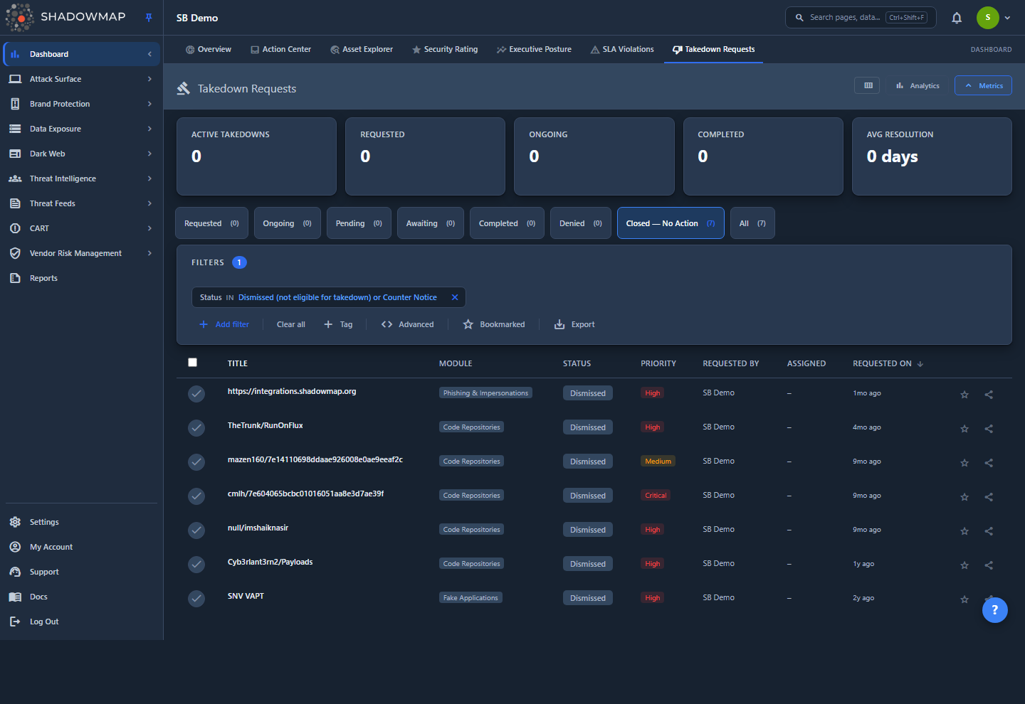1025x704 pixels.
Task: Open the notifications bell icon
Action: (x=957, y=18)
